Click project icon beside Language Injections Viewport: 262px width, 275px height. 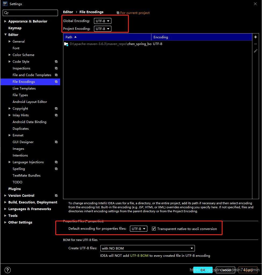(56, 162)
